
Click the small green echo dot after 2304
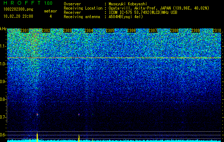pos(93,114)
